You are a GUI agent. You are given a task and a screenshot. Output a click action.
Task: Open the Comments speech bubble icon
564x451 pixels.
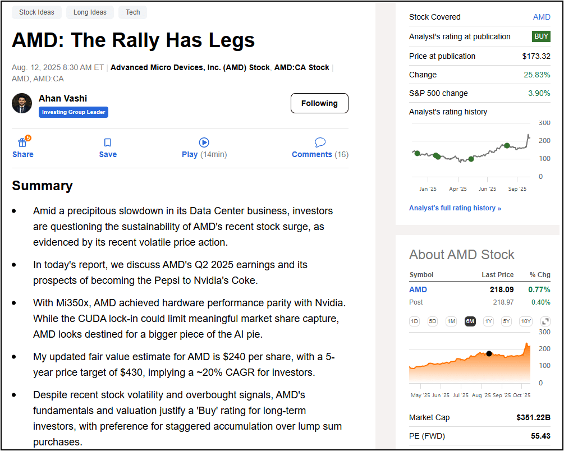(x=320, y=142)
